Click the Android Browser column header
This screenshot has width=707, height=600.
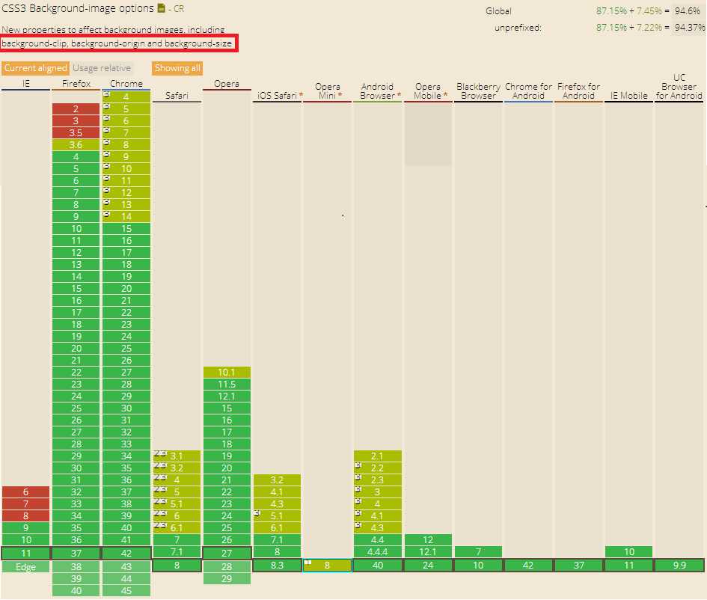378,91
